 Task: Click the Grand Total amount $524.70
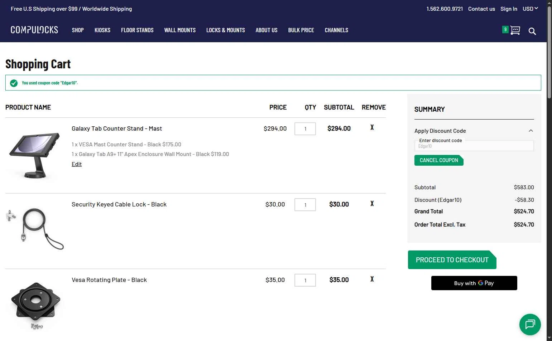coord(524,211)
